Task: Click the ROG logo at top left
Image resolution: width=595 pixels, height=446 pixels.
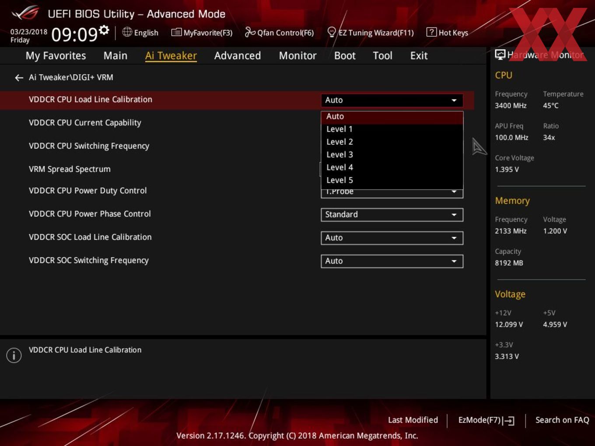Action: coord(25,14)
